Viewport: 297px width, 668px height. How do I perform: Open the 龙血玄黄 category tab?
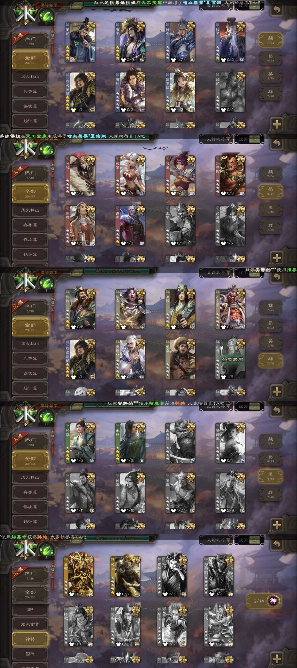[x=30, y=624]
